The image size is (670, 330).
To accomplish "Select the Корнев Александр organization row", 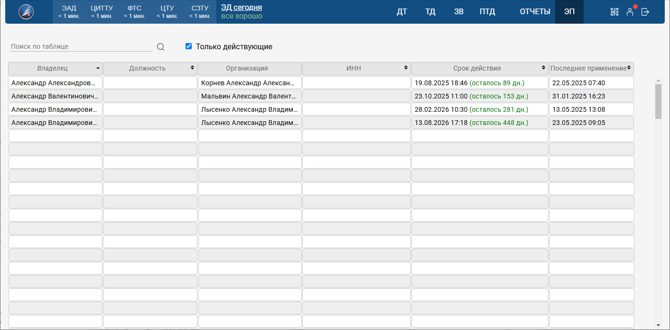I will pyautogui.click(x=250, y=83).
